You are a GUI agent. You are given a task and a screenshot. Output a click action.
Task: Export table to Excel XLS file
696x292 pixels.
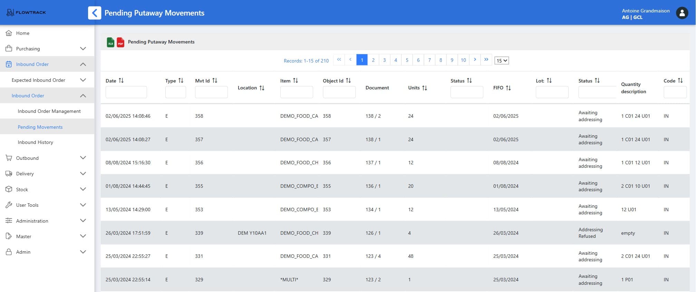(x=110, y=42)
